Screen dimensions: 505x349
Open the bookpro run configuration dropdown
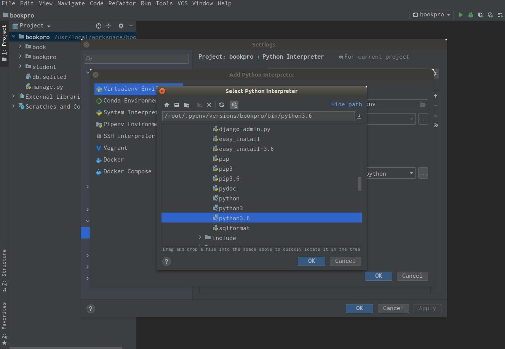coord(431,14)
